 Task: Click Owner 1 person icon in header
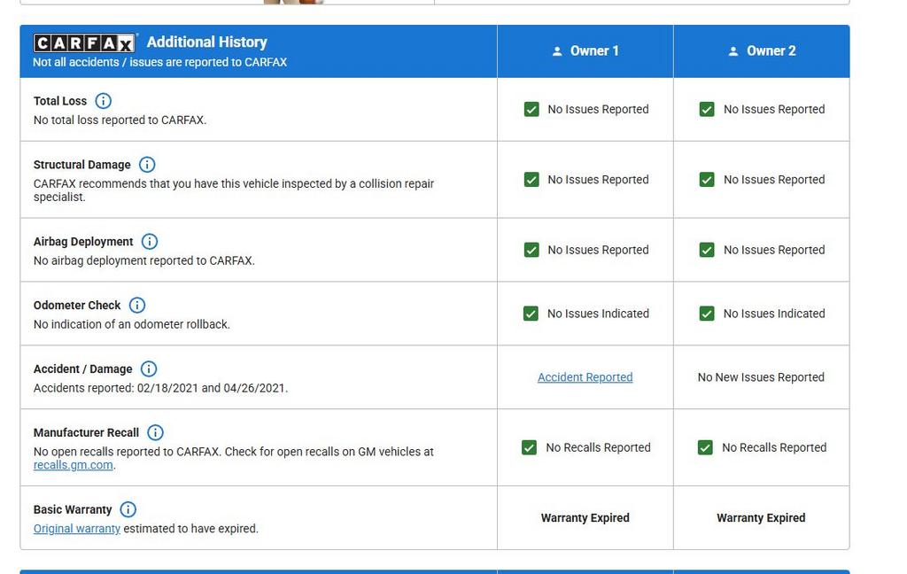(x=557, y=51)
